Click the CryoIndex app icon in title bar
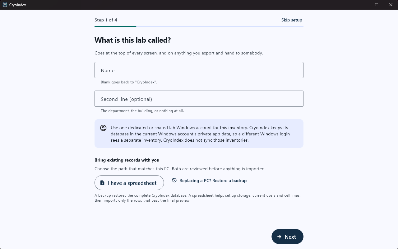 [5, 5]
